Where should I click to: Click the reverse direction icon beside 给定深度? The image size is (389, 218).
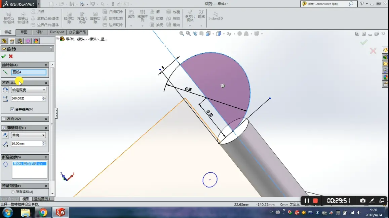point(5,90)
